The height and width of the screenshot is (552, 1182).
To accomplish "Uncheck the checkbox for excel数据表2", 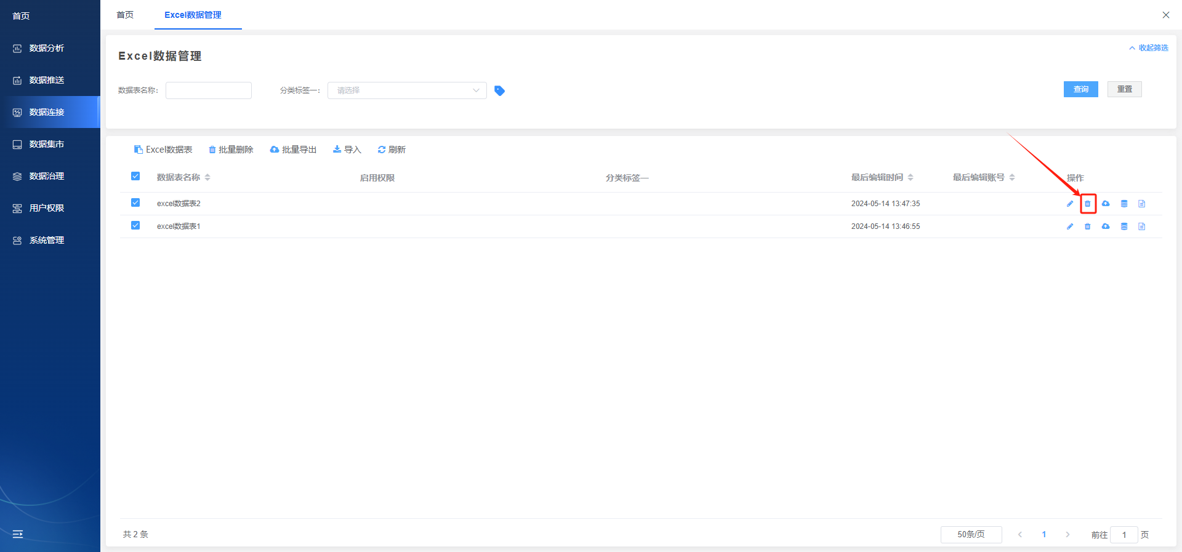I will point(135,202).
